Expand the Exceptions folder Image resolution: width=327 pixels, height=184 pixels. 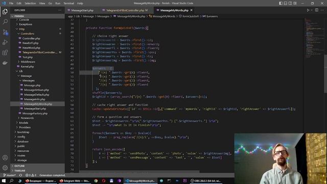[x=37, y=24]
